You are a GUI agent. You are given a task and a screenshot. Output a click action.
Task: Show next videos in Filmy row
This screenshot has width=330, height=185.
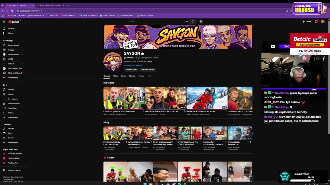(252, 133)
